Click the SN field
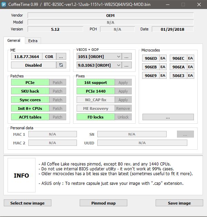This screenshot has width=207, height=217. (x=132, y=134)
